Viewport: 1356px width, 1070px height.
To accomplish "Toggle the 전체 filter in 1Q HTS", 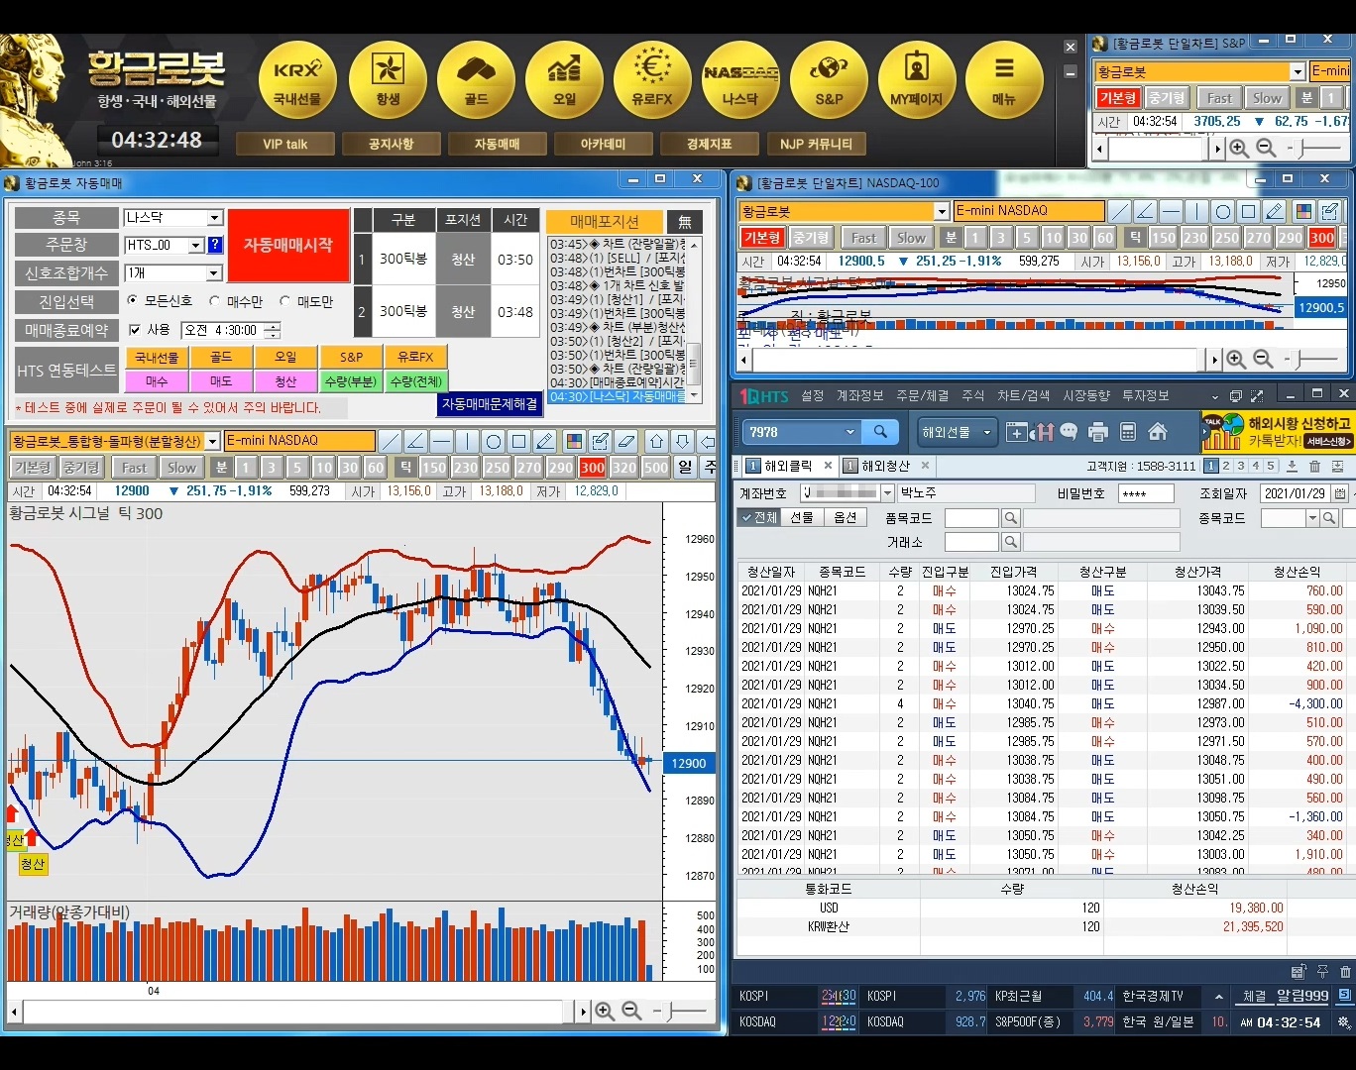I will click(758, 517).
